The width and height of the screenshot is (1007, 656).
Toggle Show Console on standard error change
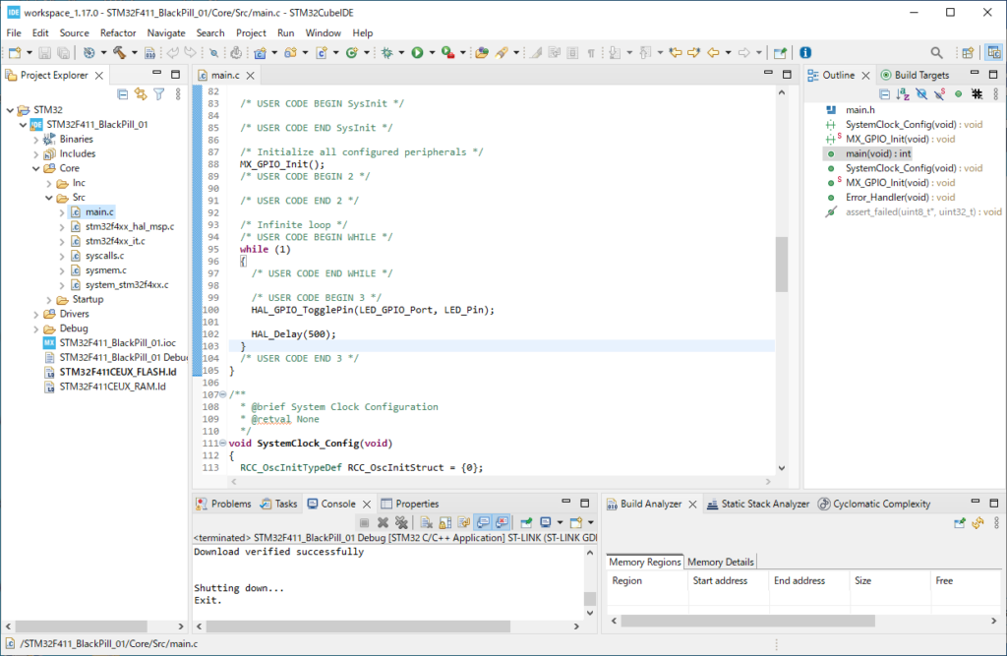502,522
